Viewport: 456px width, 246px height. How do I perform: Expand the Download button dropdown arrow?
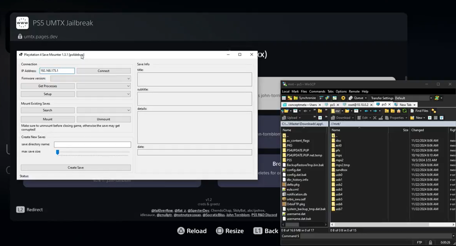[x=353, y=118]
